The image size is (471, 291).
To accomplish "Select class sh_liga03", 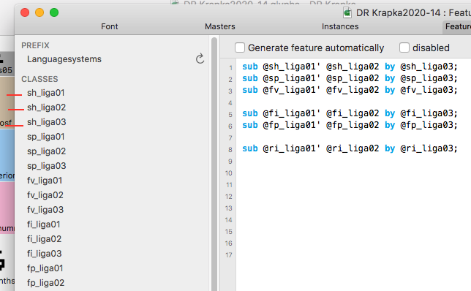I will pos(47,122).
